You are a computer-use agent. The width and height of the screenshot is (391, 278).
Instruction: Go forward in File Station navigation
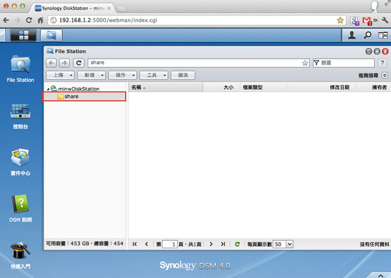(64, 63)
